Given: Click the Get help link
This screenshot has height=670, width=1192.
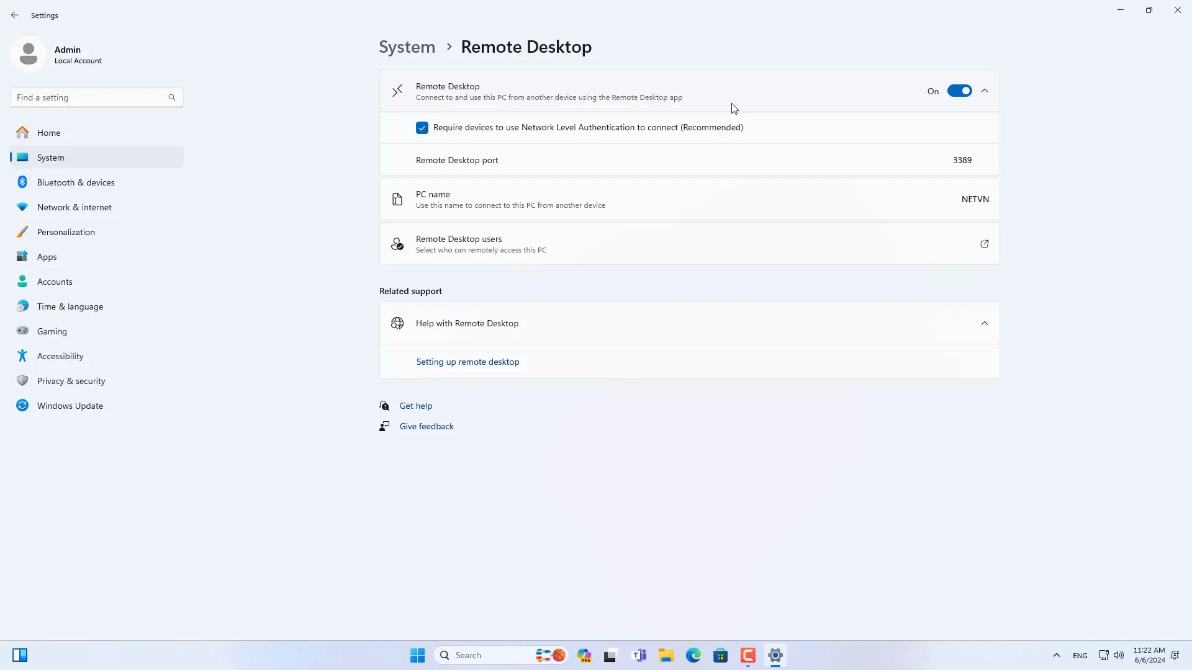Looking at the screenshot, I should 415,405.
